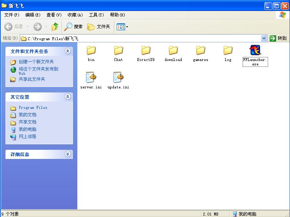Click the 我的电脑 status bar zone

[244, 214]
